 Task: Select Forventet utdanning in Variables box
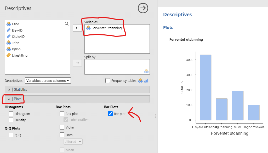106,28
